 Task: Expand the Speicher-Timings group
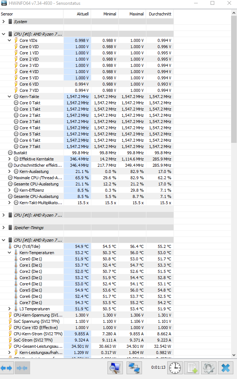click(x=3, y=227)
